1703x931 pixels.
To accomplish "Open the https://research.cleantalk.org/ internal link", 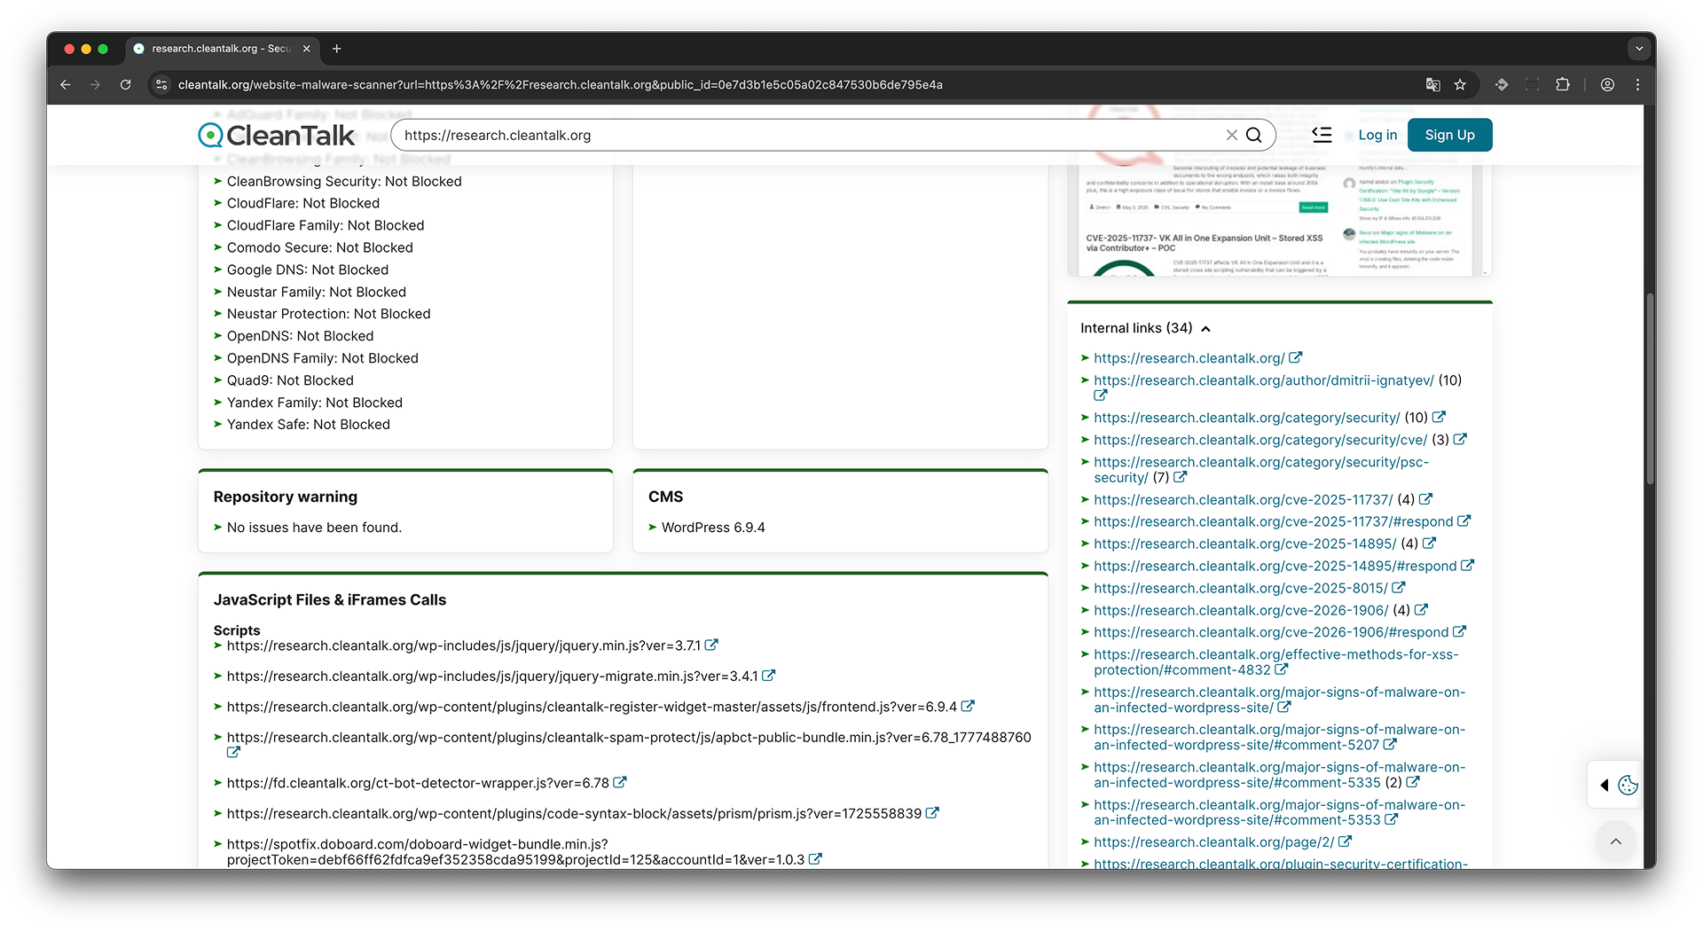I will [x=1189, y=358].
